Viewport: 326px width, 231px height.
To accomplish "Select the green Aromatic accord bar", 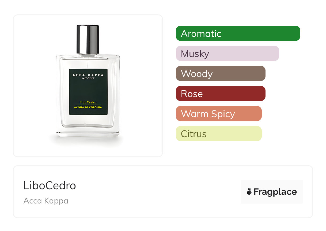I will click(238, 33).
